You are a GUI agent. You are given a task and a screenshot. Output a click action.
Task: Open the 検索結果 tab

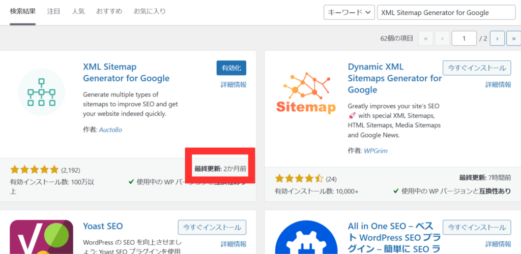tap(22, 11)
